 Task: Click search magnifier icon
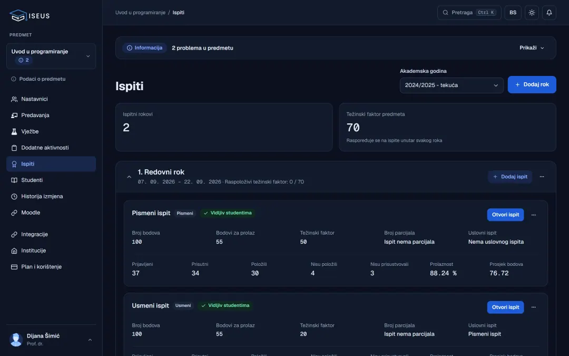(x=445, y=13)
